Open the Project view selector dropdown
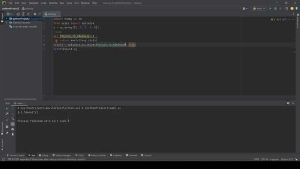Screen dimensions: 300x169 pyautogui.click(x=10, y=14)
